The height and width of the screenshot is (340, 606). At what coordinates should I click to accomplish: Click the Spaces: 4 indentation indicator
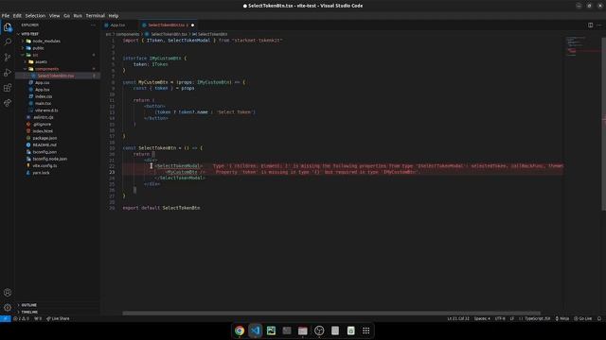[x=482, y=319]
